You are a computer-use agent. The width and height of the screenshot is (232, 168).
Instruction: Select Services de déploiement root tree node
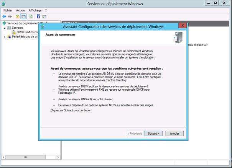[x=23, y=23]
